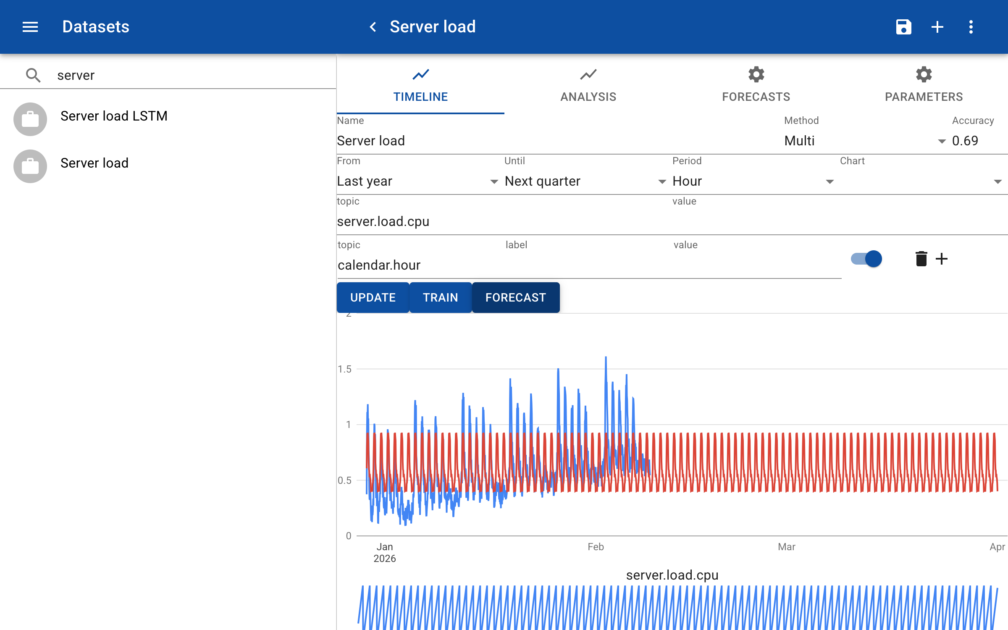Click the Server load LSTM briefcase icon
This screenshot has height=630, width=1008.
pyautogui.click(x=30, y=119)
